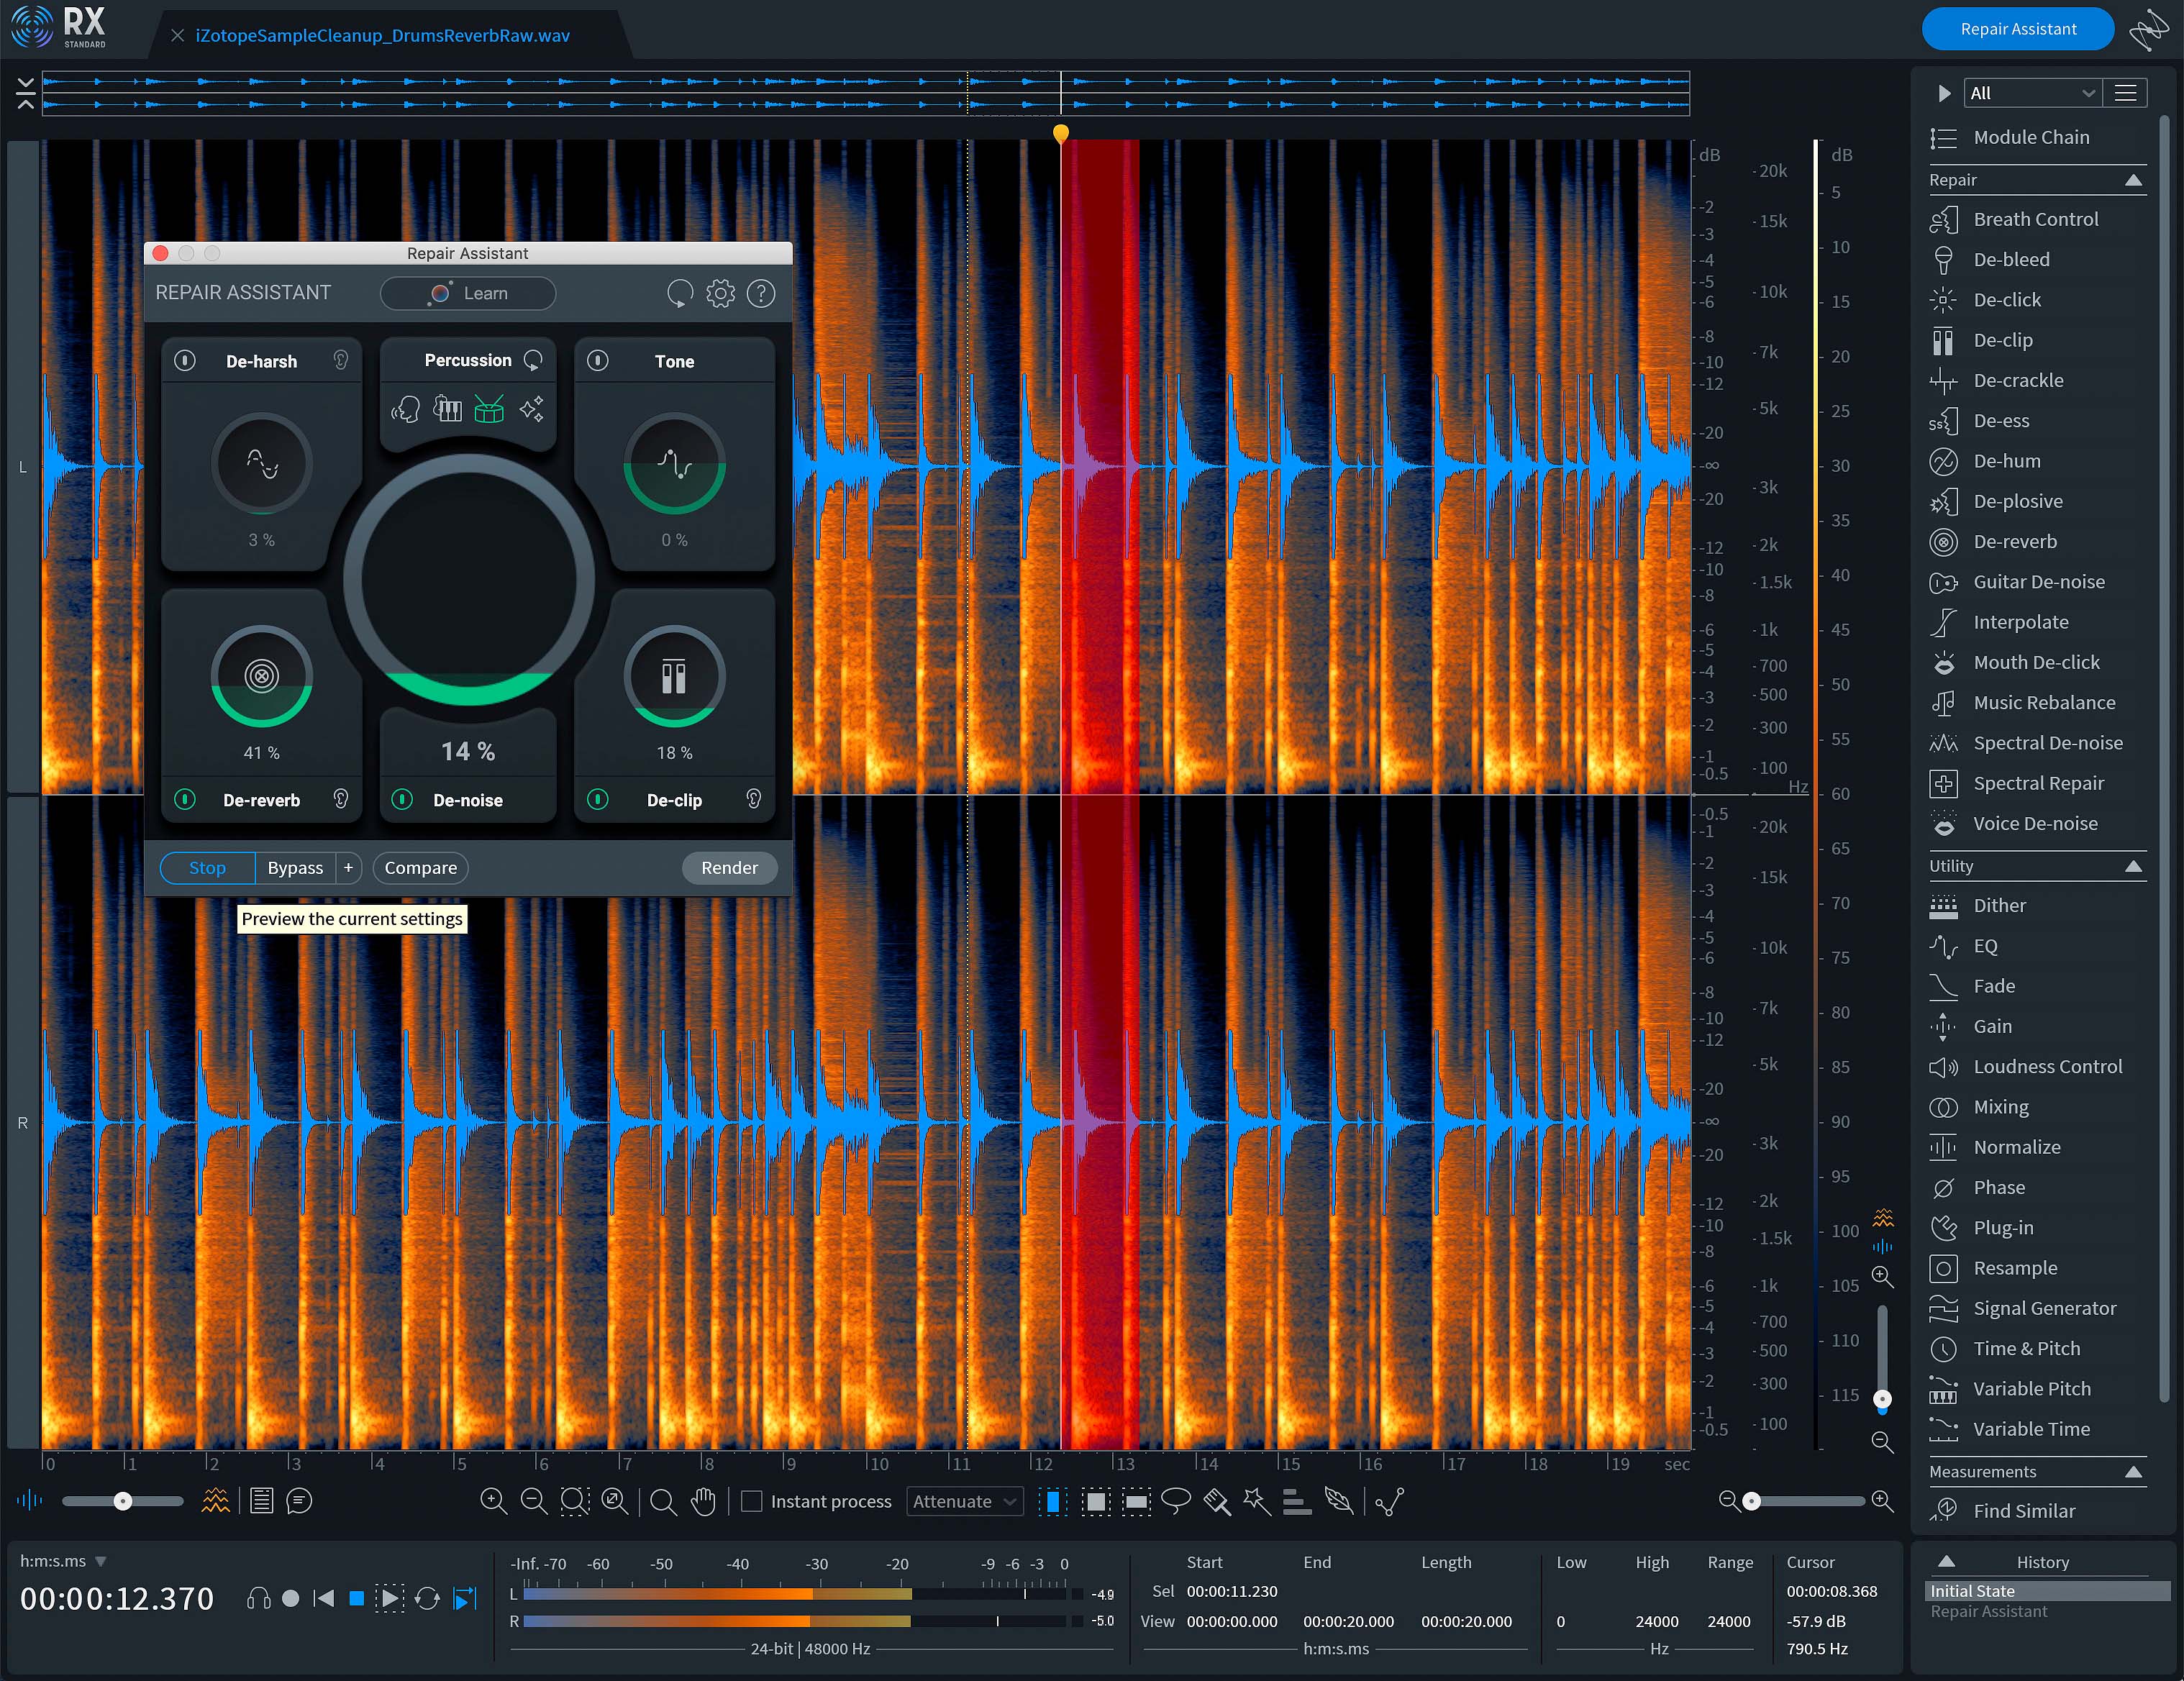Select the voice source icon in Repair Assistant
The height and width of the screenshot is (1681, 2184).
(405, 409)
